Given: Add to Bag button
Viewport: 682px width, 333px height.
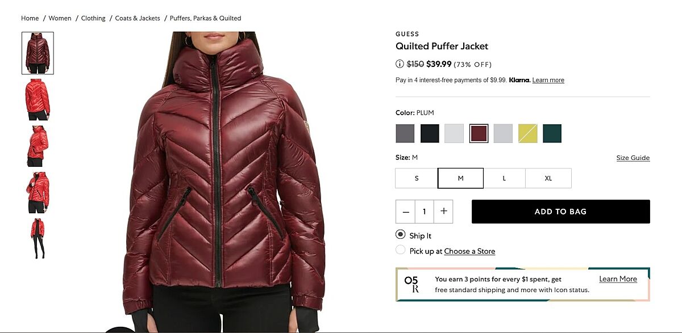Looking at the screenshot, I should 560,212.
